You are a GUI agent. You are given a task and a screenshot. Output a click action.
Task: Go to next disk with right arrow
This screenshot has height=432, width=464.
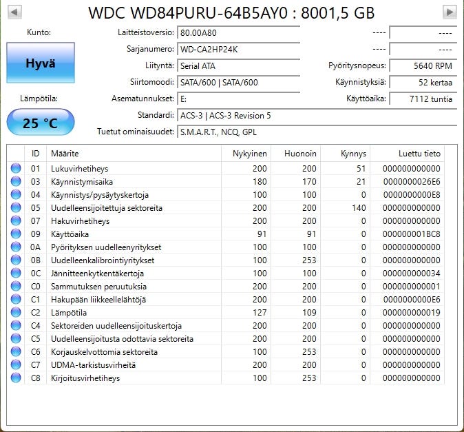pos(450,12)
